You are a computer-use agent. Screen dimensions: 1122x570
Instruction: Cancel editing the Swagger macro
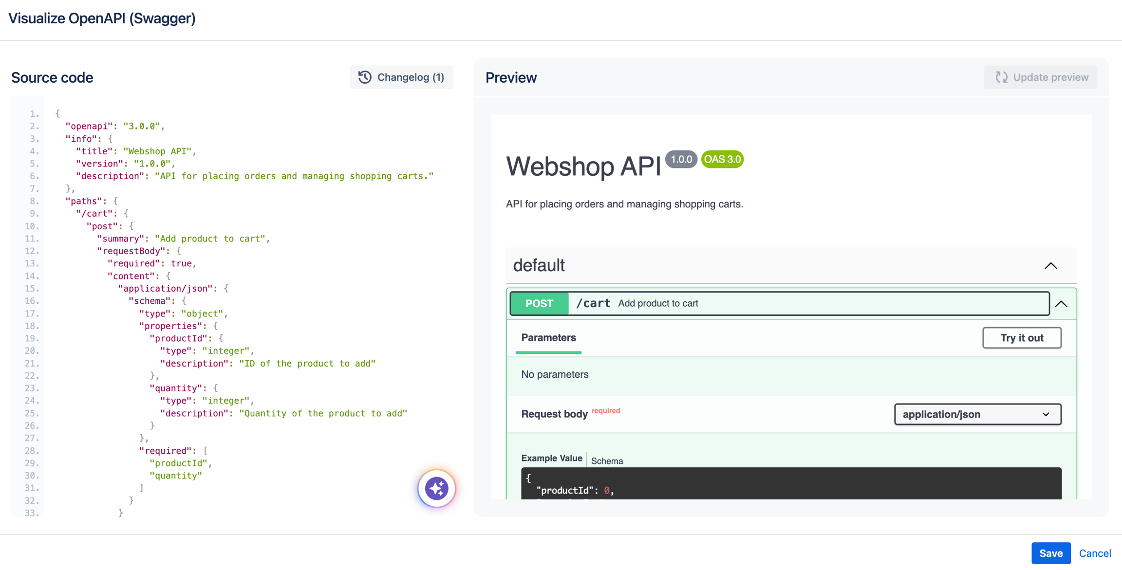[x=1095, y=553]
